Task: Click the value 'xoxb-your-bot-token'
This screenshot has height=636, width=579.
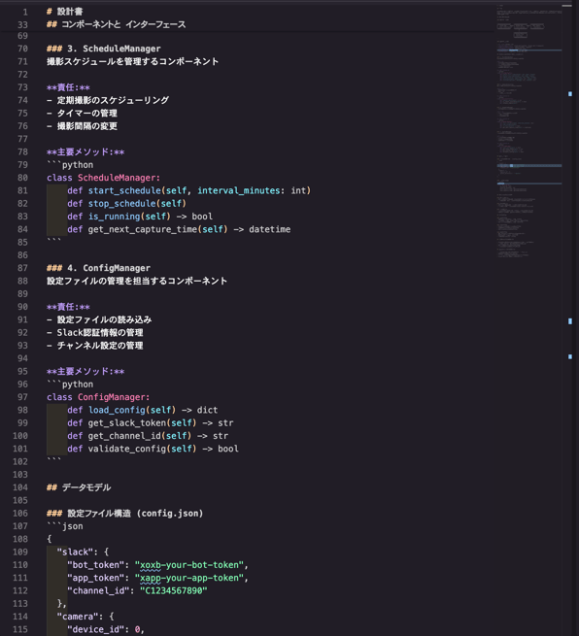Action: coord(189,565)
